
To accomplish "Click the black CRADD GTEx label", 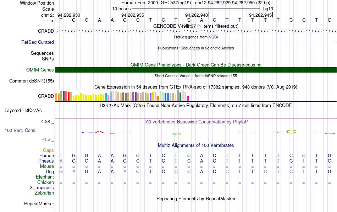I will (x=46, y=96).
